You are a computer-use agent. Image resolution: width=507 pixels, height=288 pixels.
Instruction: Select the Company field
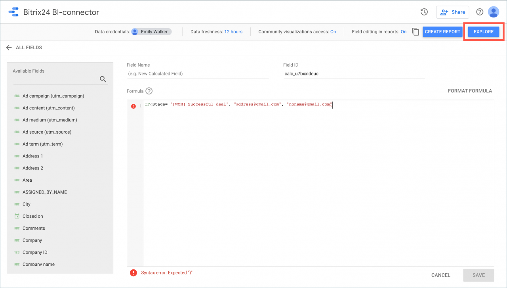tap(32, 240)
